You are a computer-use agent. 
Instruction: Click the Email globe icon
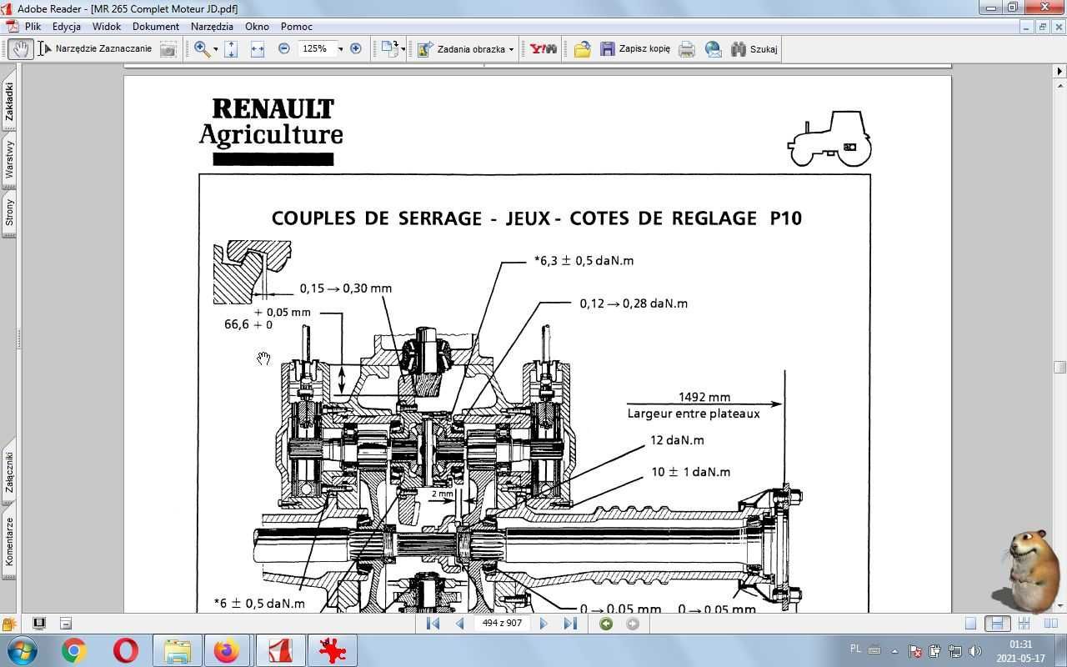tap(714, 49)
